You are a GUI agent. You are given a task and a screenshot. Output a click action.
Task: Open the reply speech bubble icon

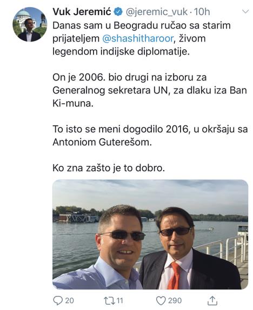58,301
